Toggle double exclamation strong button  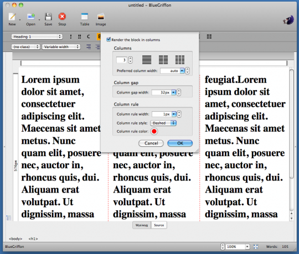(80, 37)
